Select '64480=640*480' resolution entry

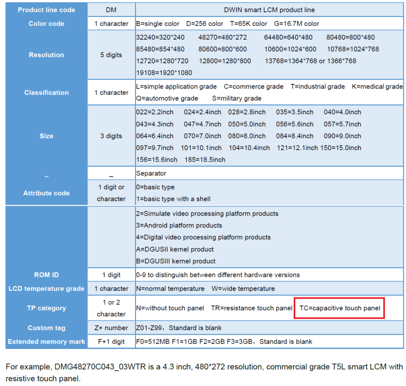288,37
